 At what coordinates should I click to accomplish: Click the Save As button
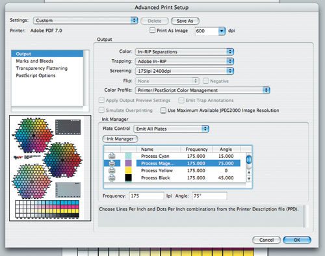(x=185, y=21)
